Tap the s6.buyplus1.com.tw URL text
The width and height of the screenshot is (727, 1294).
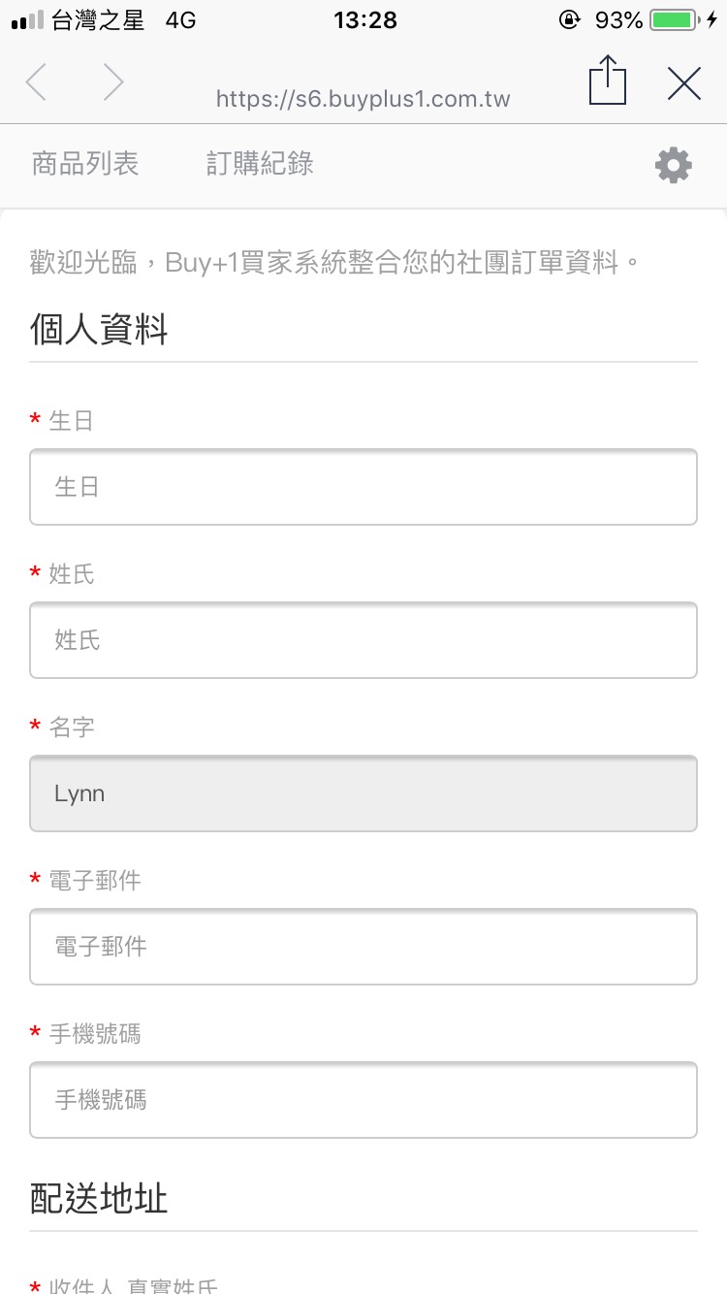pyautogui.click(x=363, y=99)
